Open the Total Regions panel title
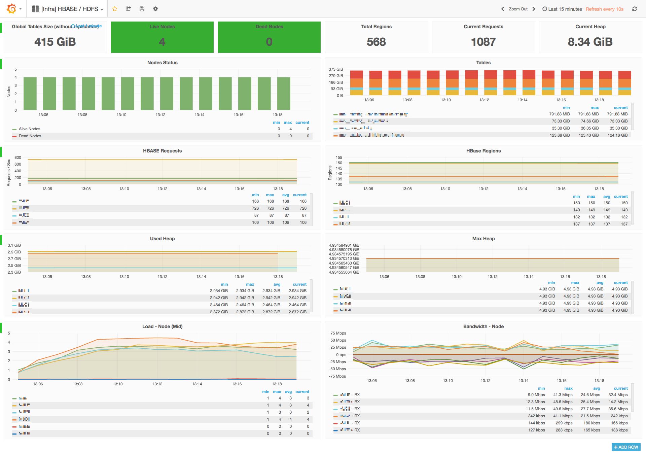Image resolution: width=646 pixels, height=453 pixels. [376, 27]
